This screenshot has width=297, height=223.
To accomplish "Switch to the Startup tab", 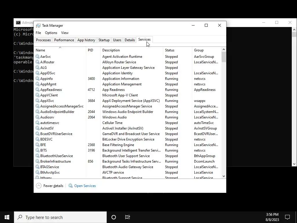I will pyautogui.click(x=104, y=40).
